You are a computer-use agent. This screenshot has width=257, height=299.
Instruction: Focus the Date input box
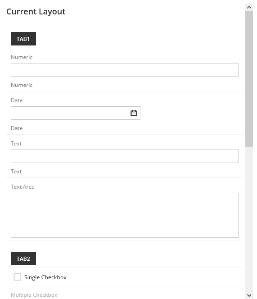point(76,113)
